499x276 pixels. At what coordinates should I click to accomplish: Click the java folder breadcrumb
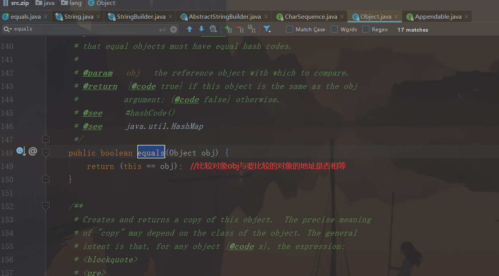point(45,3)
